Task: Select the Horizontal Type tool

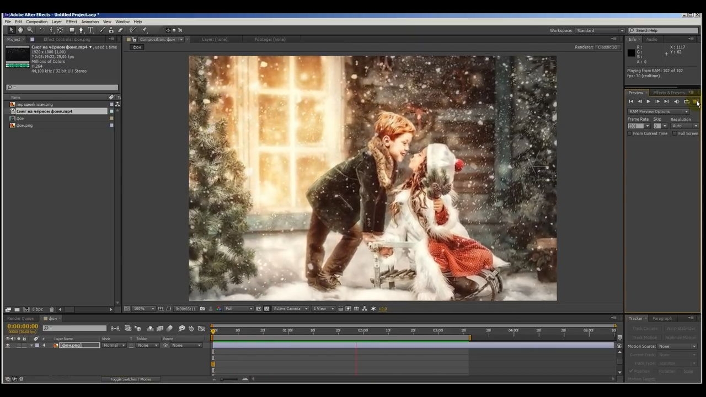Action: pos(90,30)
